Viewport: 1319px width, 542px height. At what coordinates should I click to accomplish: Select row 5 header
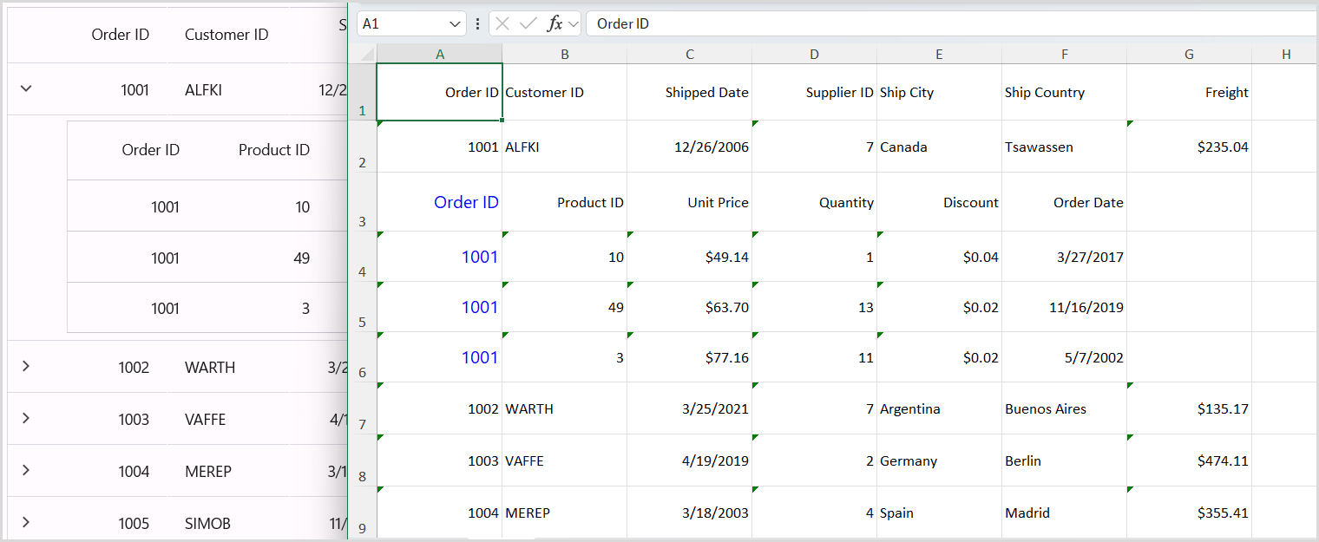coord(362,307)
